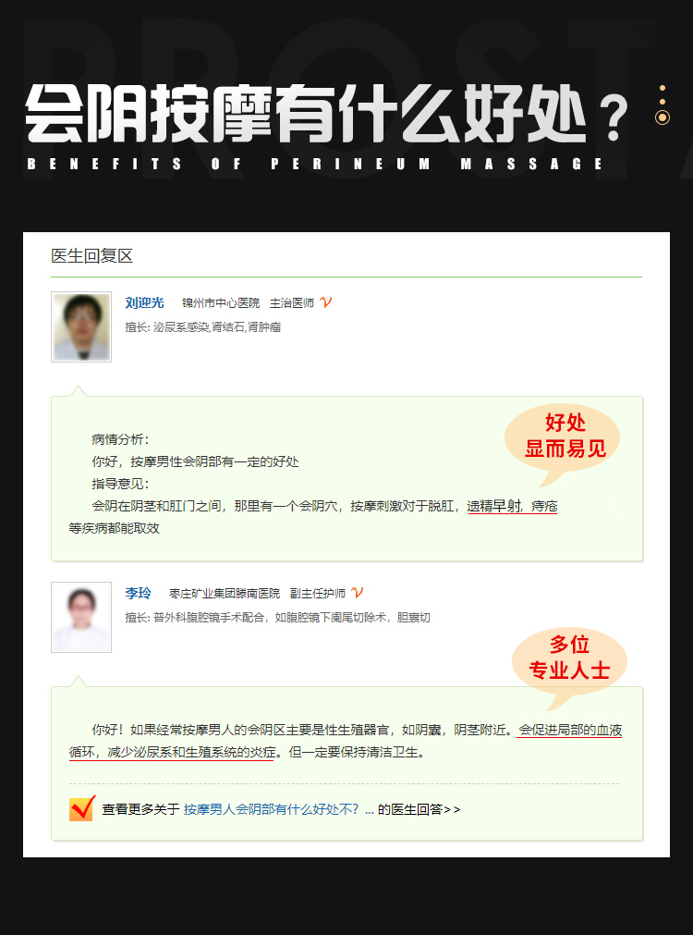Viewport: 693px width, 935px height.
Task: Click the red checkmark icon before 查看更多关于
Action: (x=82, y=808)
